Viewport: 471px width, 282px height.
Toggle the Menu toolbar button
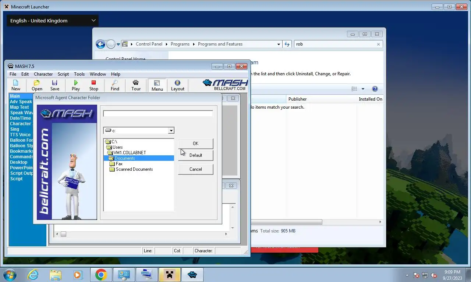point(157,85)
